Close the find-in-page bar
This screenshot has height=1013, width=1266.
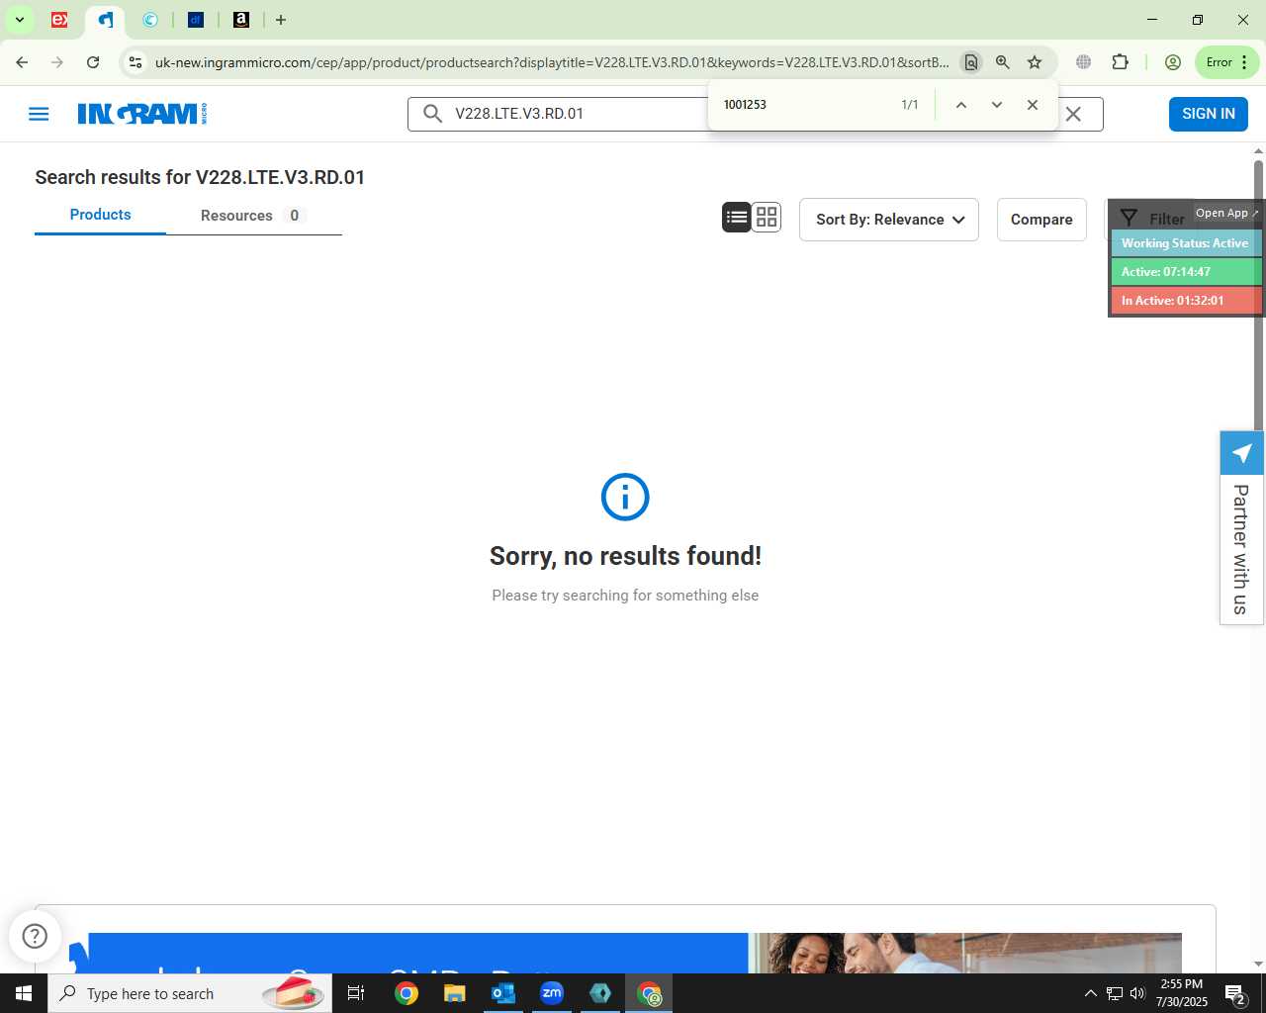coord(1033,105)
